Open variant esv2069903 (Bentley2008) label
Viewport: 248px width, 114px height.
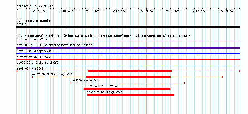(52, 74)
